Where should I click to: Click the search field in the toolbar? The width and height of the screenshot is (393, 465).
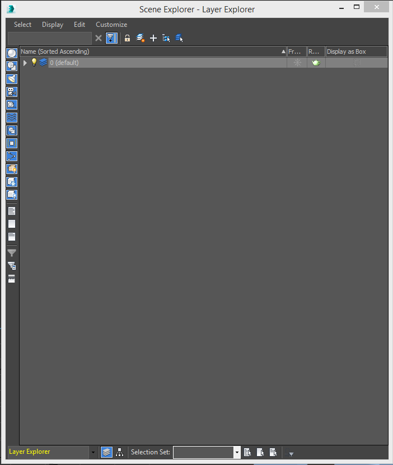[x=49, y=38]
